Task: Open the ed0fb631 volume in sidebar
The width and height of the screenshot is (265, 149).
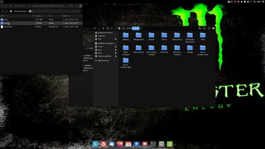Action: (106, 43)
